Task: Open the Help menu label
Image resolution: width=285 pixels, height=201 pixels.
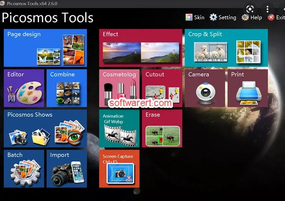Action: (256, 17)
